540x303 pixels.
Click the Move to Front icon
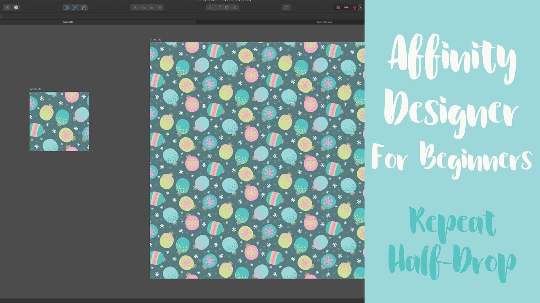[x=160, y=8]
